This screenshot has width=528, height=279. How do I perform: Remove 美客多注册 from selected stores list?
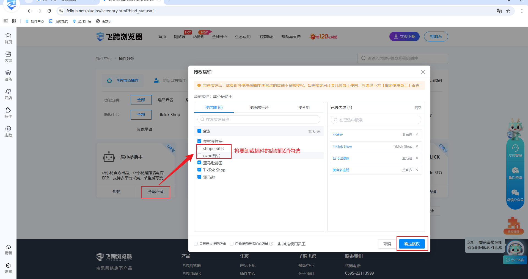point(417,170)
